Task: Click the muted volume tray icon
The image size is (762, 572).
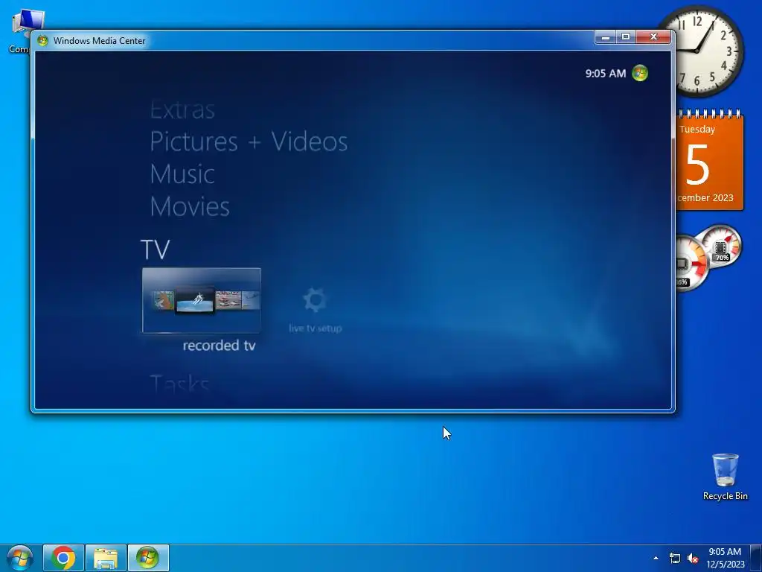Action: (693, 558)
